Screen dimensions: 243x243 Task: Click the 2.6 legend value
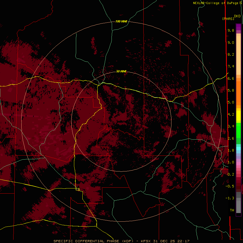(x=231, y=139)
